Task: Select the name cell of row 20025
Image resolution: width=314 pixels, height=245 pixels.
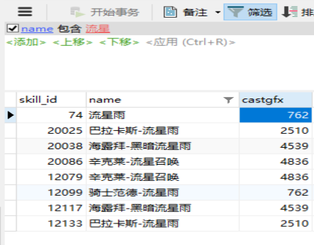Action: [x=163, y=131]
